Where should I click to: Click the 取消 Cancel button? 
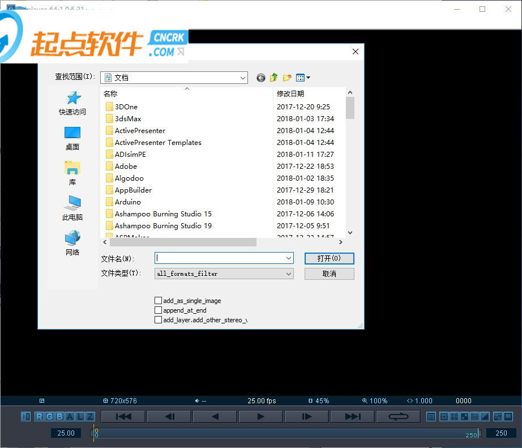point(330,274)
